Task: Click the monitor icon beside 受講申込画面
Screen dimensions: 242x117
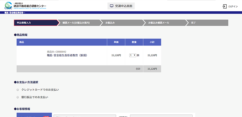Action: 112,6
